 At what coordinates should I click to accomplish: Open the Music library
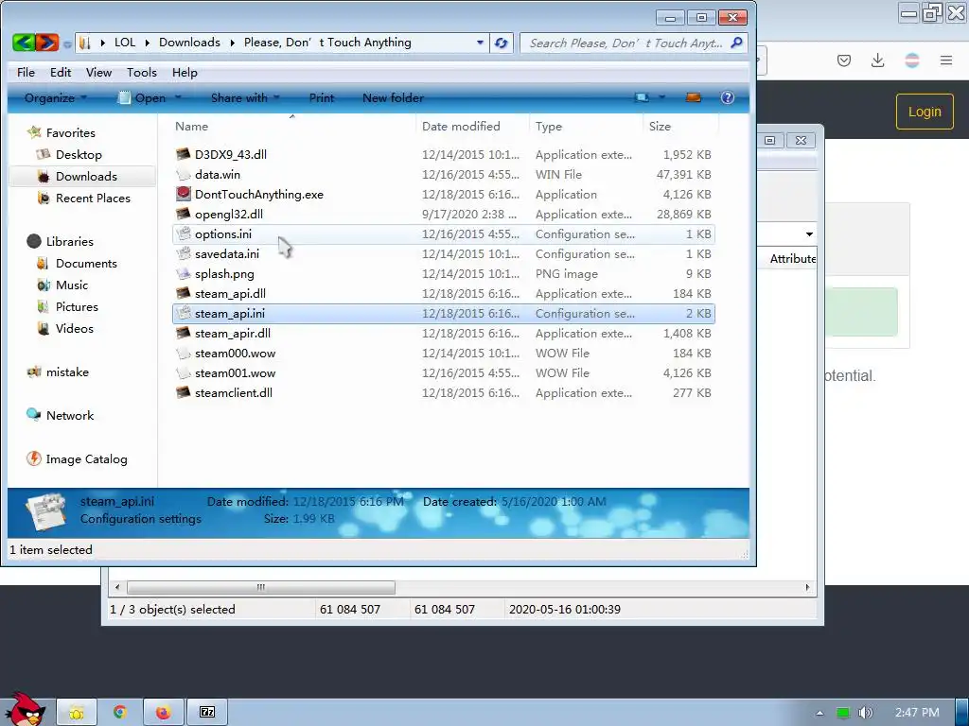click(72, 285)
